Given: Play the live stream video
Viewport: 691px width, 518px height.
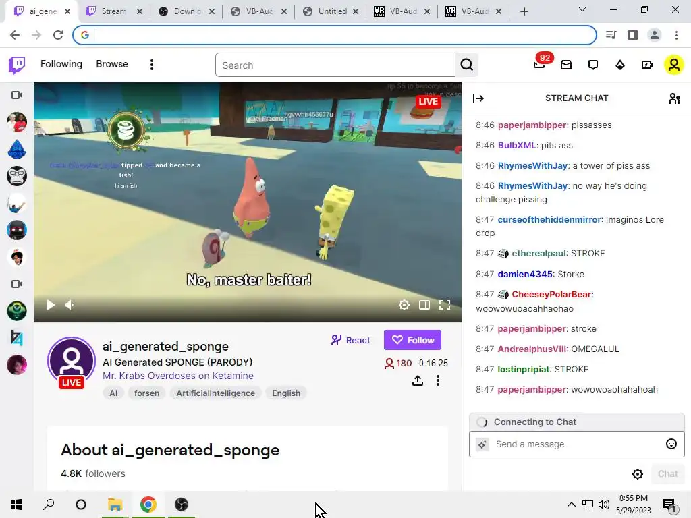Looking at the screenshot, I should 51,305.
